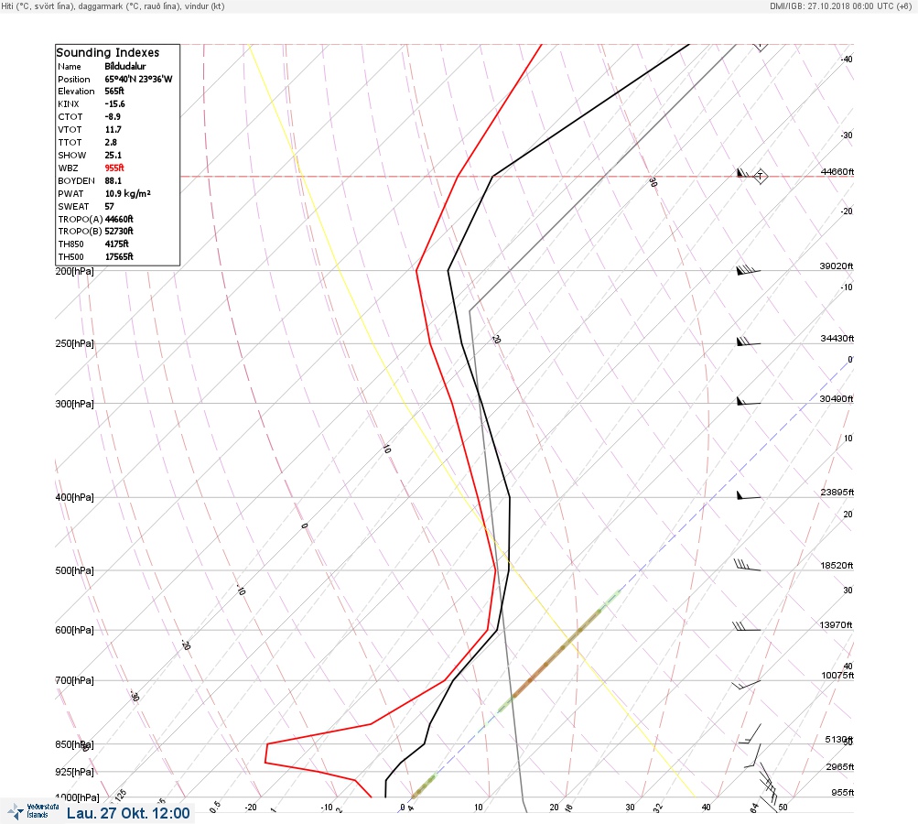Image resolution: width=918 pixels, height=824 pixels.
Task: Select the wind barb at 500 hPa
Action: [x=747, y=565]
